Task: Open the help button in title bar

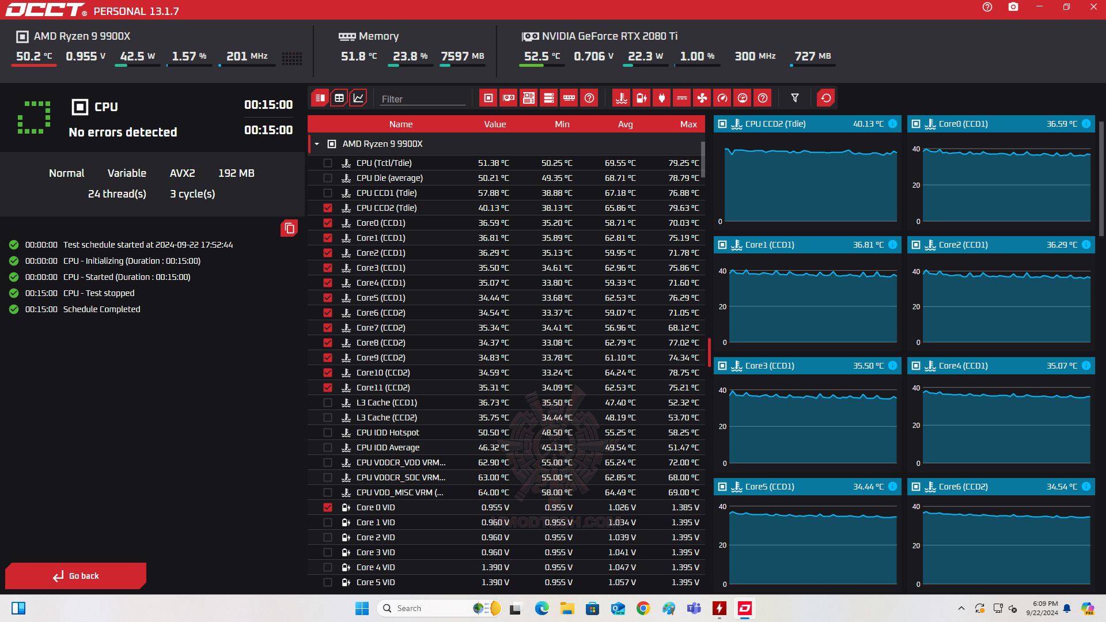Action: coord(987,7)
